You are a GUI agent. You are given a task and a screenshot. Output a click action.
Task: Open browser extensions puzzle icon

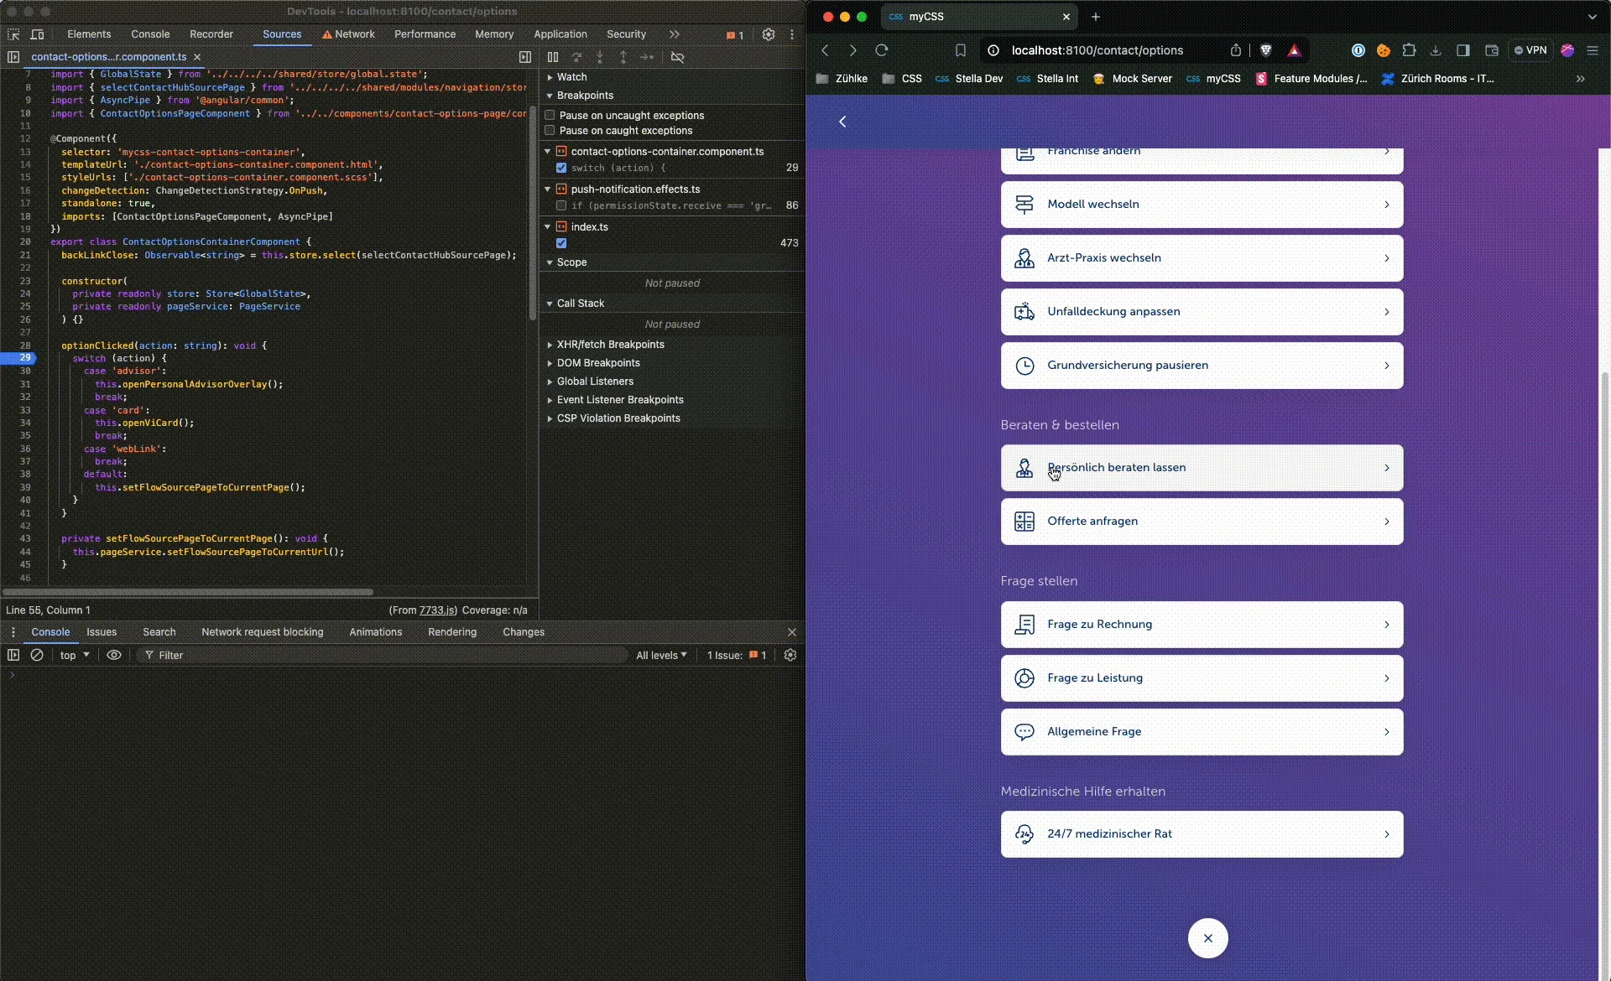(x=1410, y=50)
